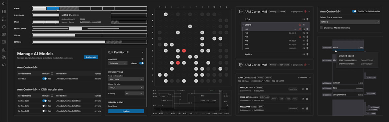Close the Edit Partition panel
The width and height of the screenshot is (389, 122).
point(142,52)
